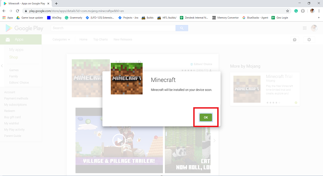Open the Game Issue update bookmark

[x=30, y=18]
